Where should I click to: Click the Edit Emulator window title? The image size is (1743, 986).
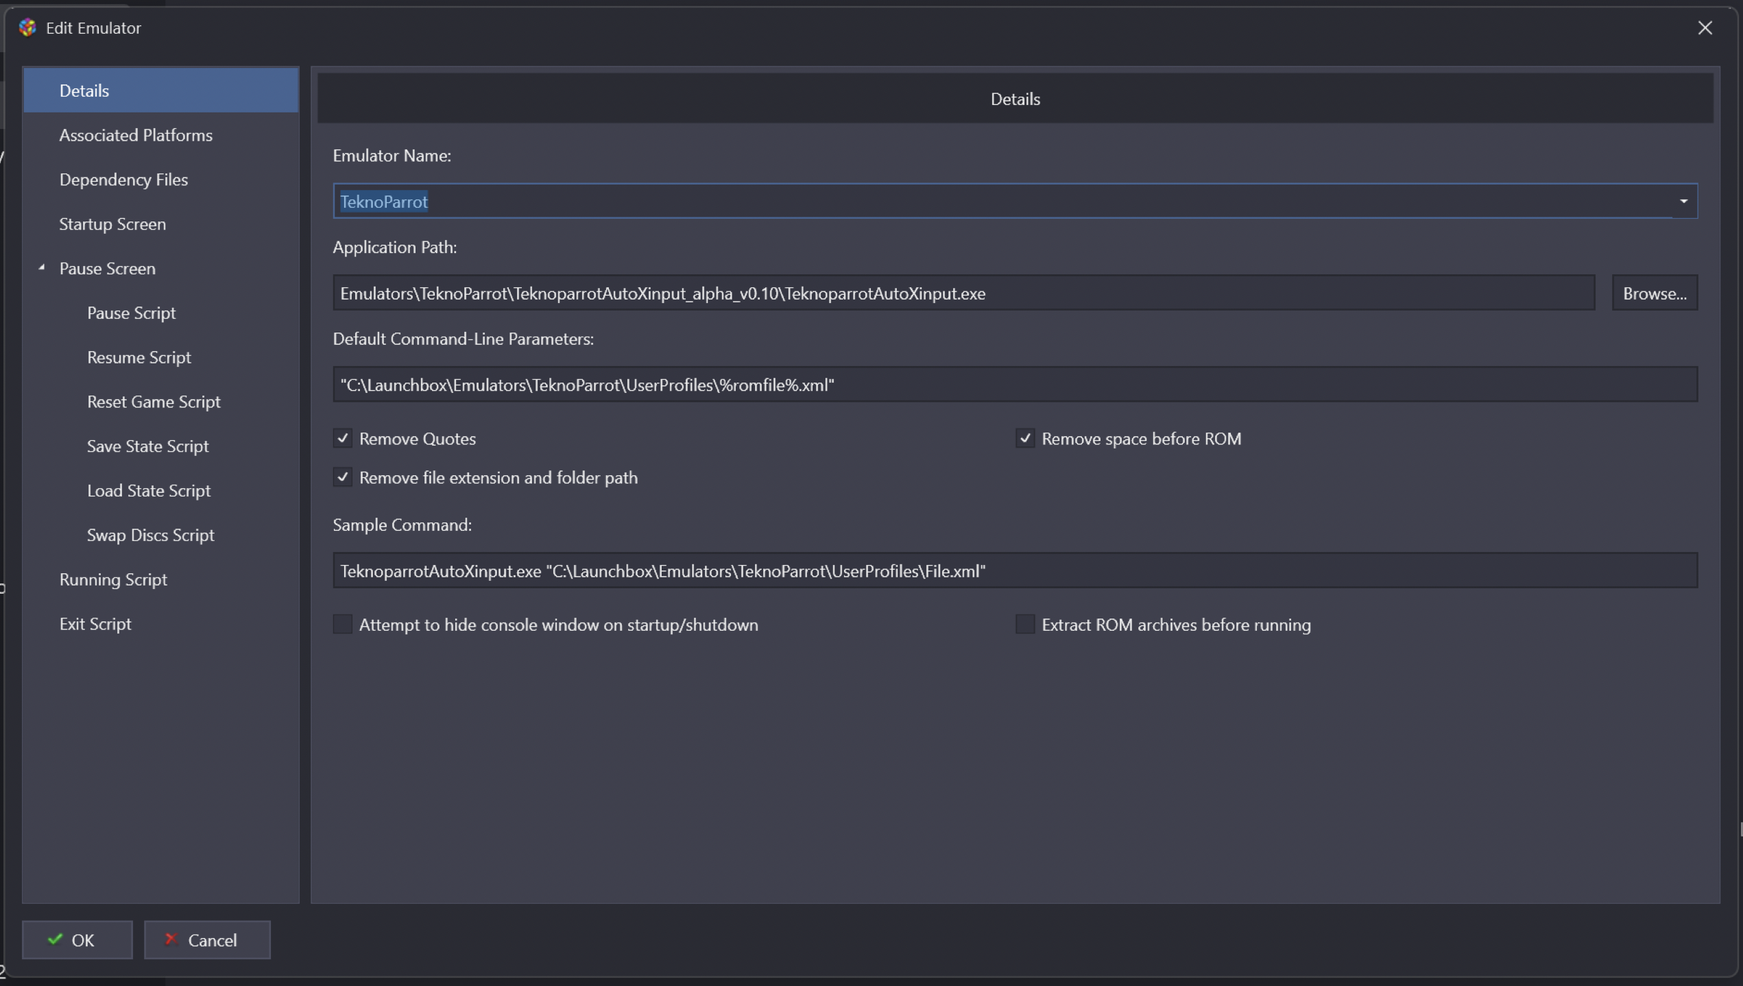93,28
